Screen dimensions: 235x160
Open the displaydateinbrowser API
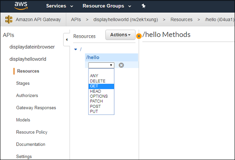(x=32, y=47)
